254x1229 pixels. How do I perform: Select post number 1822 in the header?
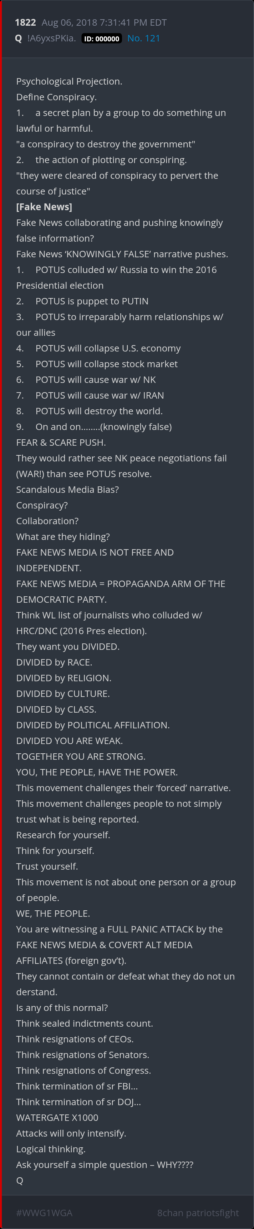[x=25, y=22]
